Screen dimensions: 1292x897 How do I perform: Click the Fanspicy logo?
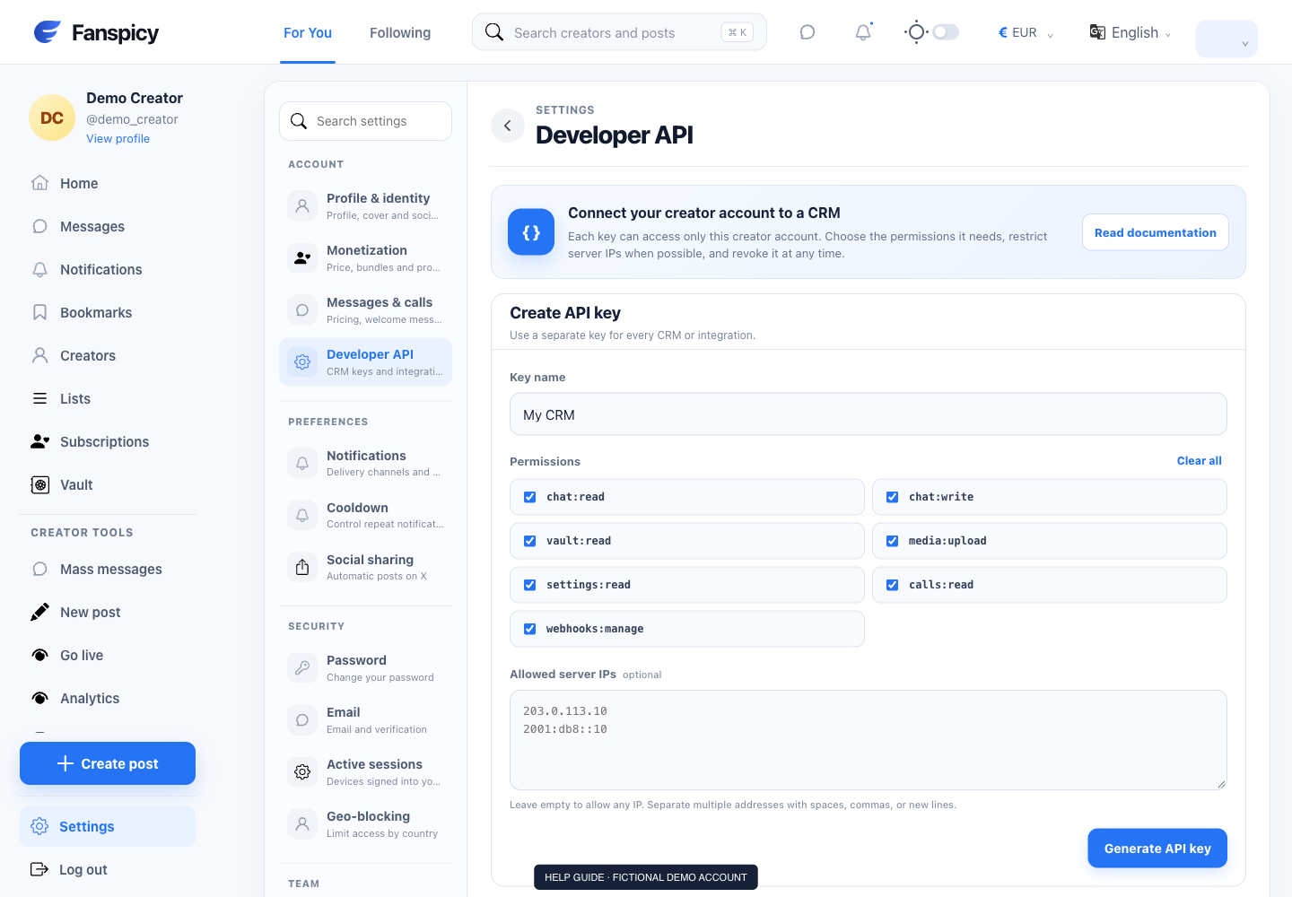[96, 32]
